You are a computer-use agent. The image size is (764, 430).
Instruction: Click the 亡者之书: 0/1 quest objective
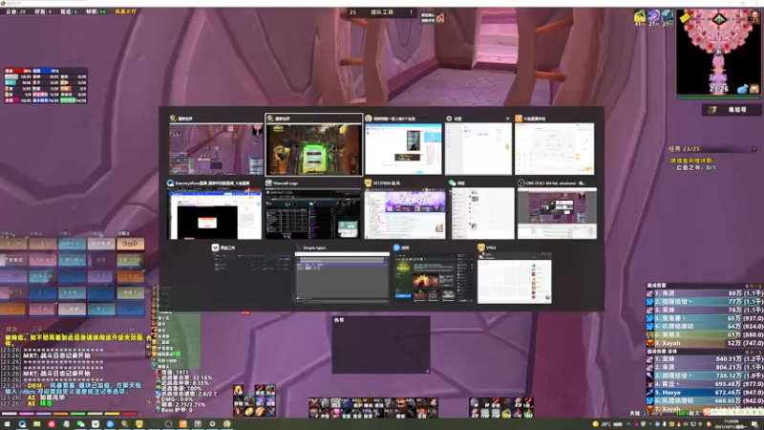[696, 167]
